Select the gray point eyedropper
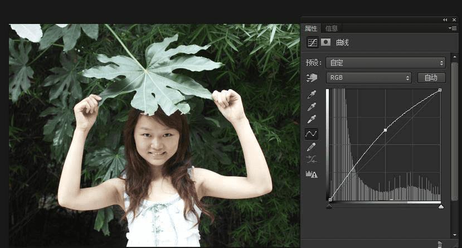The image size is (462, 248). pyautogui.click(x=312, y=106)
